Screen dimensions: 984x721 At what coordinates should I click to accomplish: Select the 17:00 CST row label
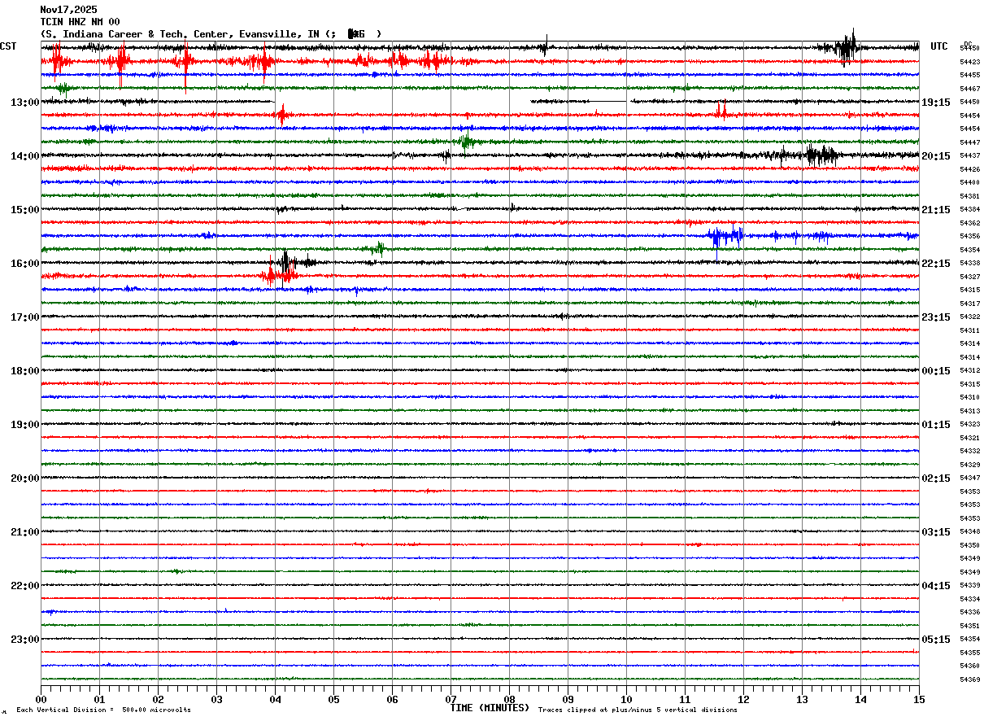[x=24, y=317]
